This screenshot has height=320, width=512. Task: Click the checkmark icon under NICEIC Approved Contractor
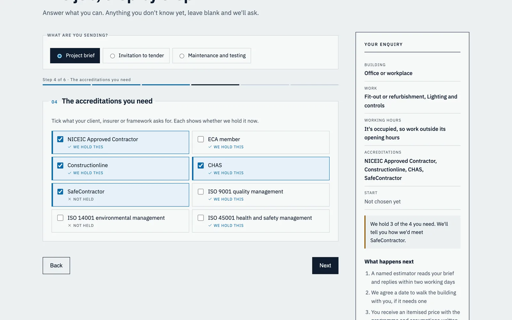coord(69,147)
